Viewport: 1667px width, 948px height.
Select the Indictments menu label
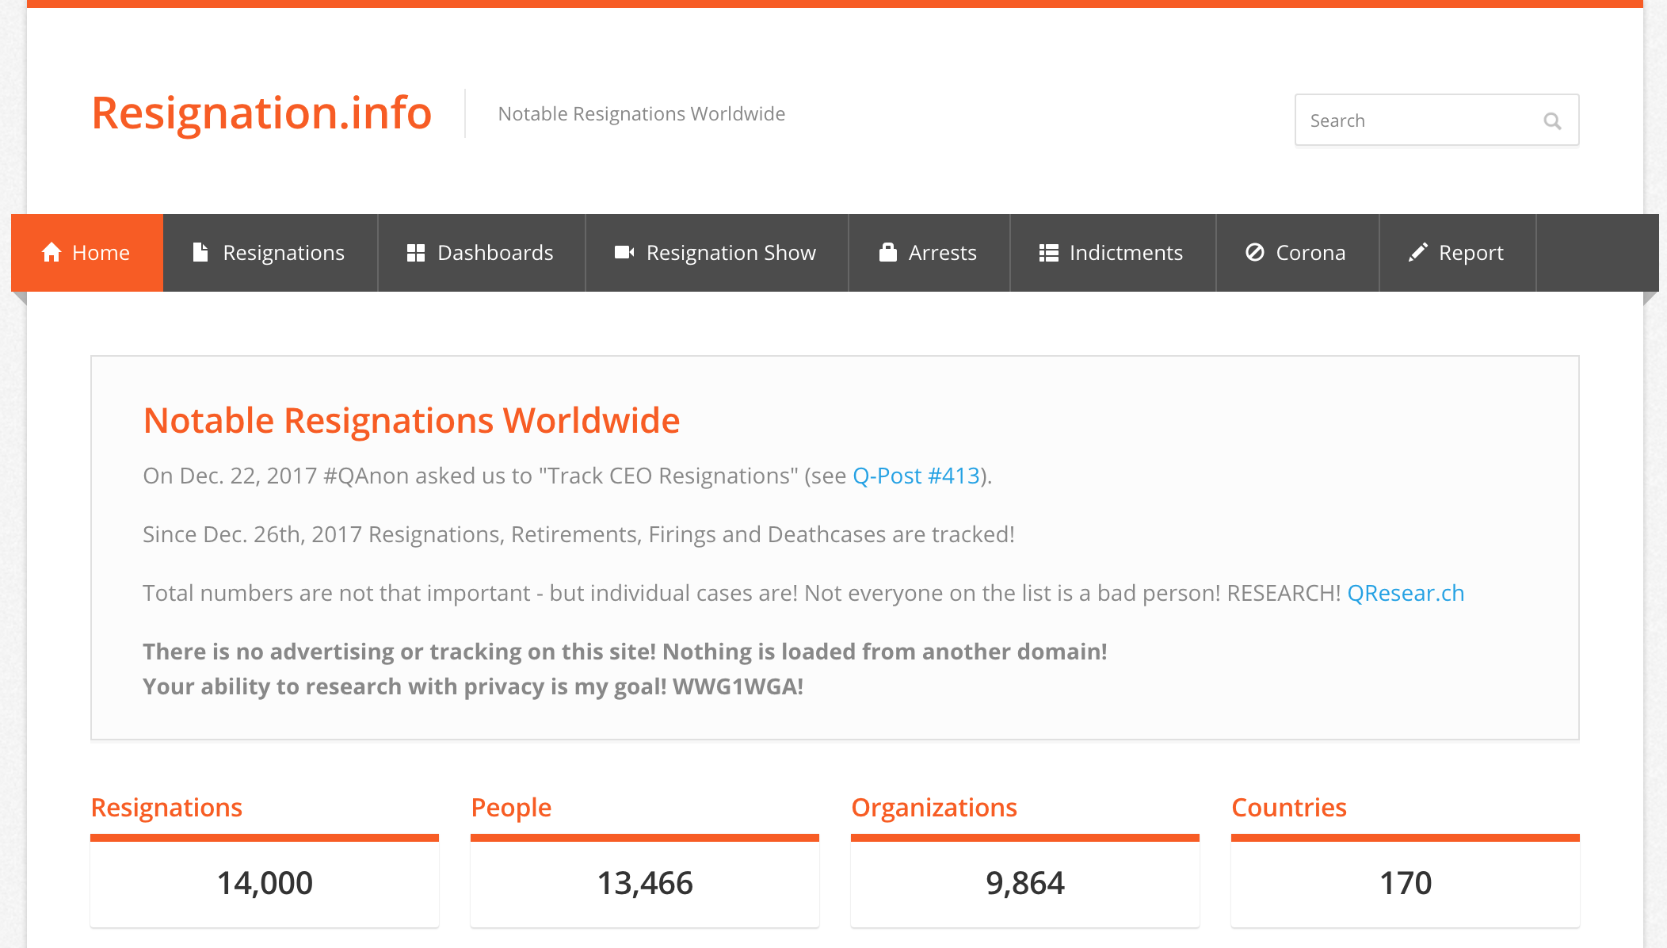(x=1126, y=253)
